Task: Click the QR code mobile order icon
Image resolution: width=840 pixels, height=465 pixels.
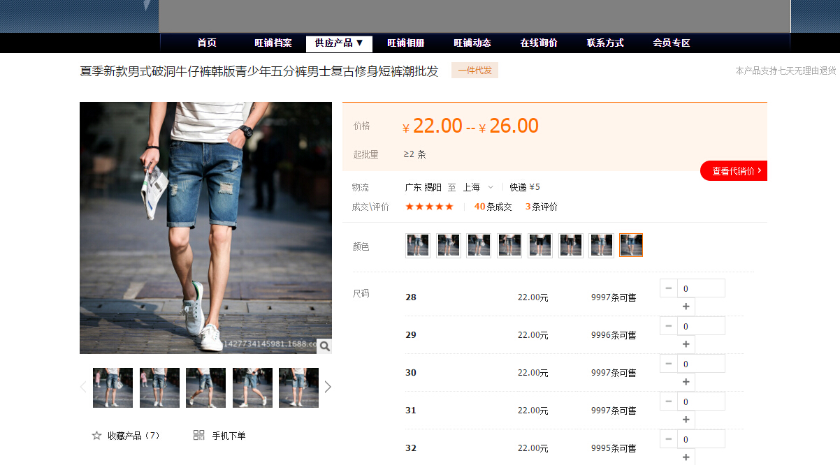Action: click(198, 436)
